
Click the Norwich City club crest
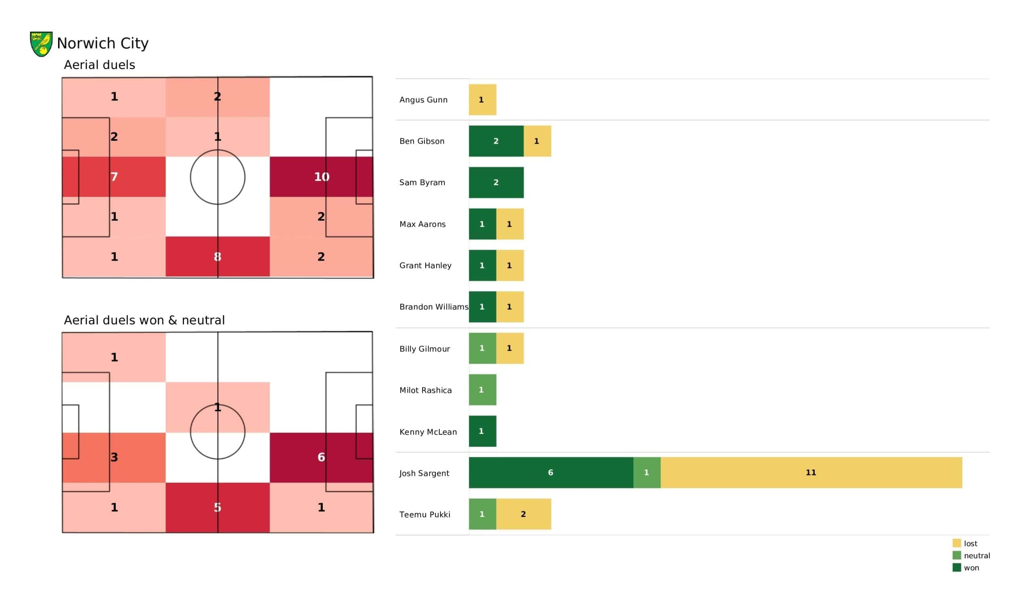tap(41, 44)
